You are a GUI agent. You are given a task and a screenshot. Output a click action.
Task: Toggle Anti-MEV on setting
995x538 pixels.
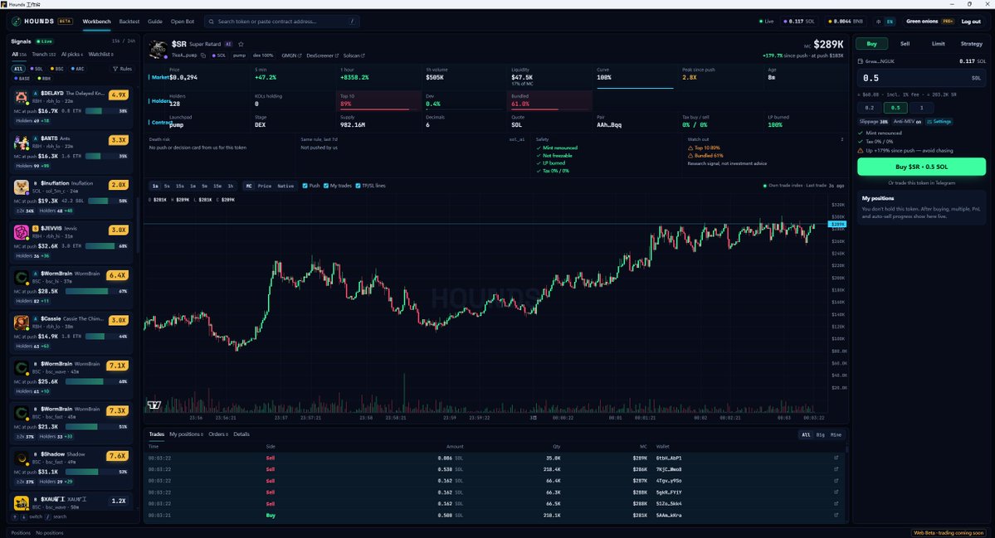pos(907,122)
